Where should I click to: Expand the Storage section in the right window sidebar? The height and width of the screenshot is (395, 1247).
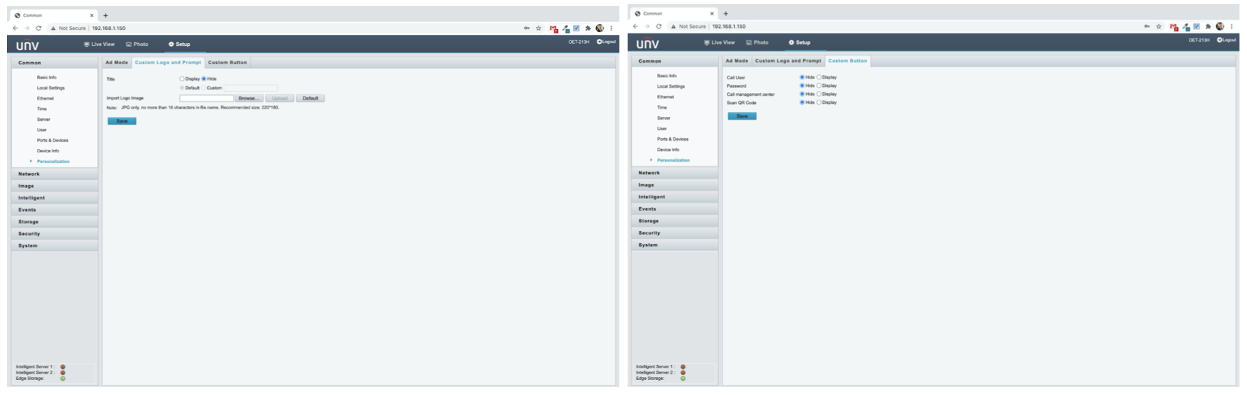pyautogui.click(x=674, y=221)
